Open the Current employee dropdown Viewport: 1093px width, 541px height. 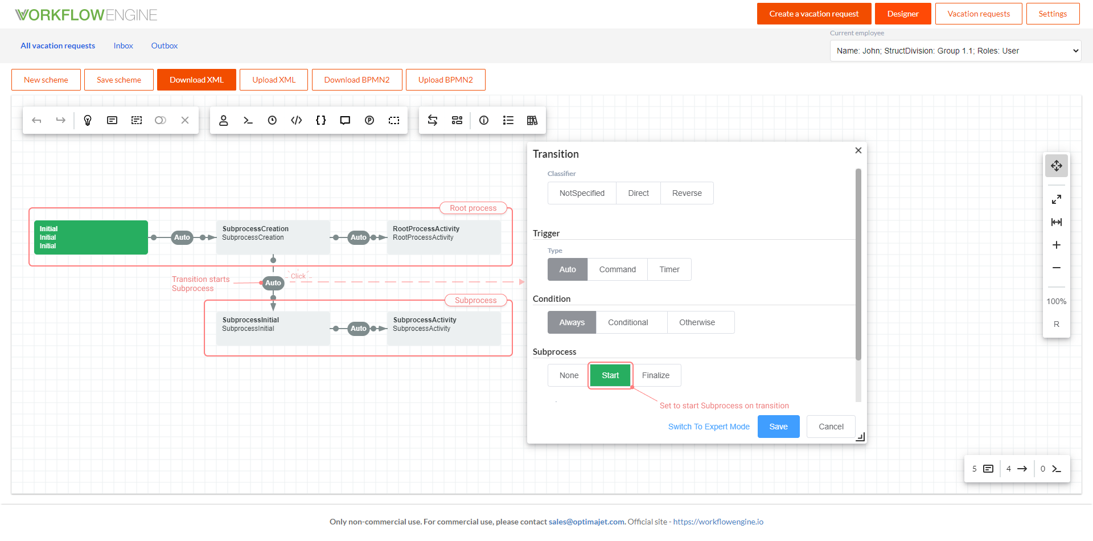(955, 51)
